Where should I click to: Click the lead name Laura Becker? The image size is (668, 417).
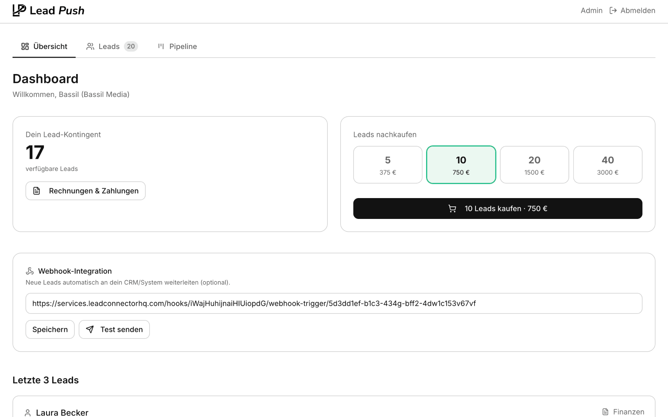coord(62,412)
